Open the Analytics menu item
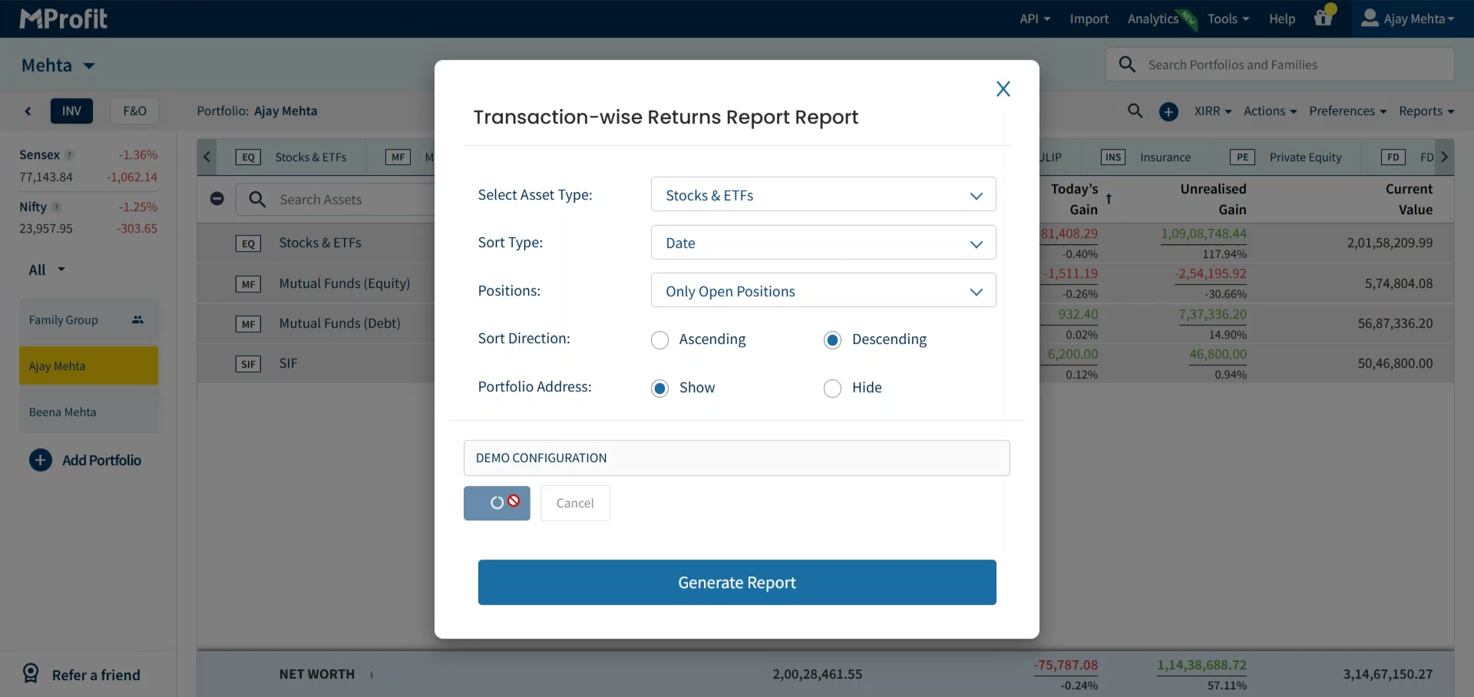 coord(1152,18)
